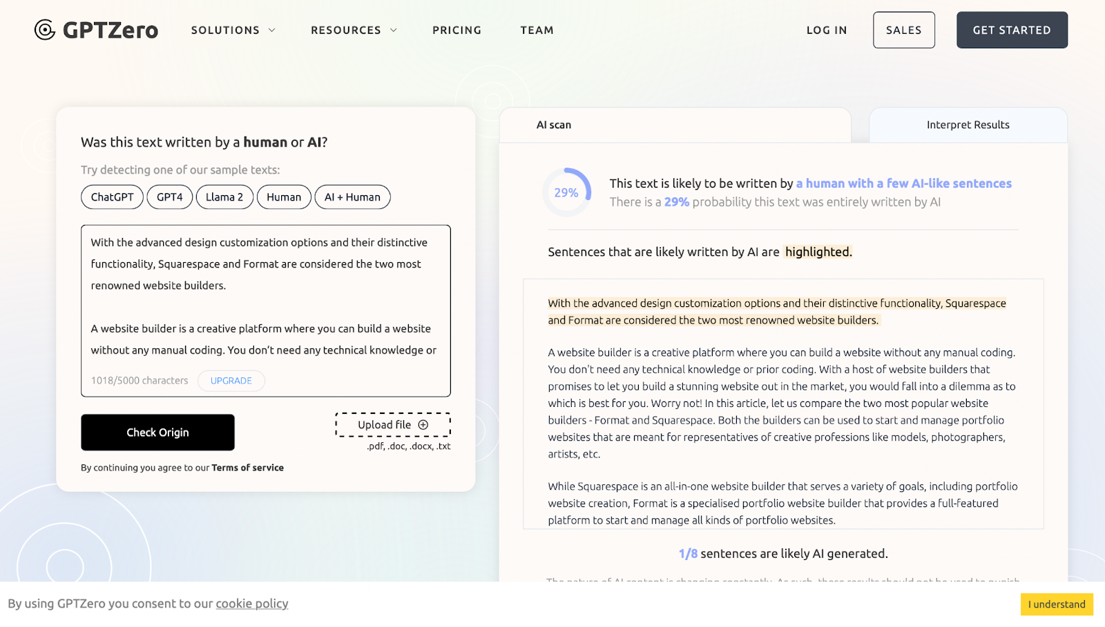This screenshot has width=1105, height=627.
Task: Expand the Resources dropdown chevron
Action: (x=394, y=30)
